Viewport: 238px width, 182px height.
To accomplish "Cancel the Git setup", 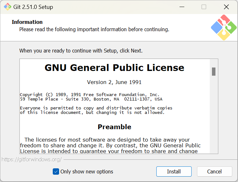I will point(214,171).
